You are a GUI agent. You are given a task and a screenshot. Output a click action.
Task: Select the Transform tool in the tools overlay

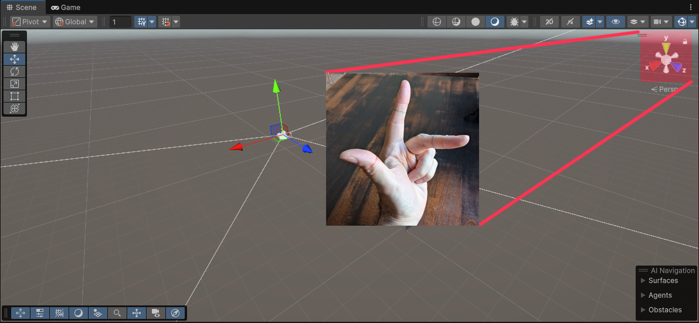tap(15, 108)
